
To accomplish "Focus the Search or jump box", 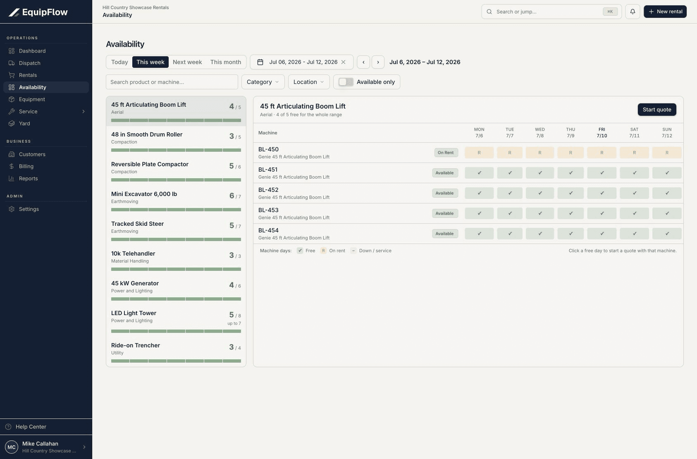I will (x=551, y=12).
